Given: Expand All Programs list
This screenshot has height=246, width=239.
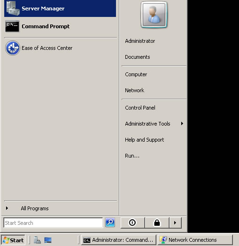Looking at the screenshot, I should (x=61, y=208).
